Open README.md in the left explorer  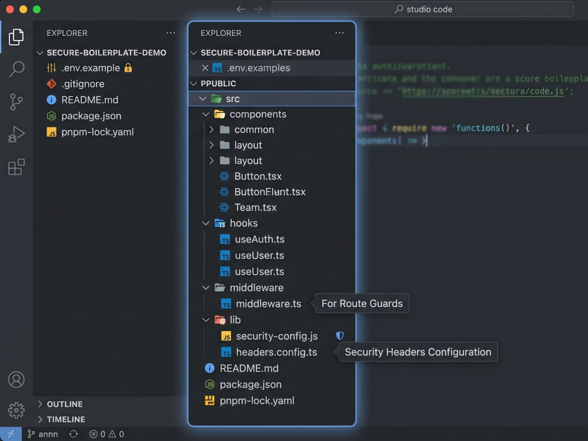point(89,100)
